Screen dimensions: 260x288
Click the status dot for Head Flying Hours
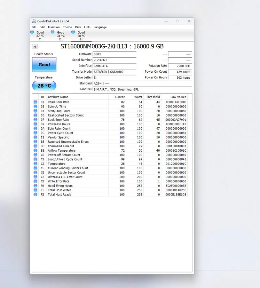tap(35, 186)
